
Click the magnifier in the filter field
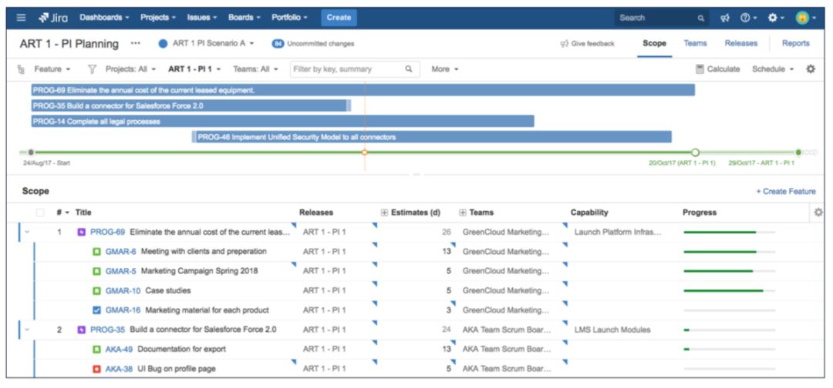click(409, 69)
